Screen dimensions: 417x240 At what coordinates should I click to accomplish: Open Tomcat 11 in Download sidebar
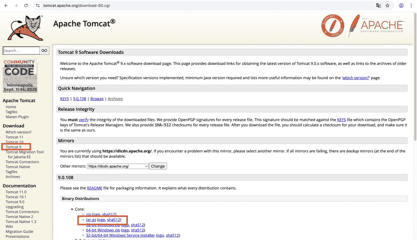tap(14, 137)
